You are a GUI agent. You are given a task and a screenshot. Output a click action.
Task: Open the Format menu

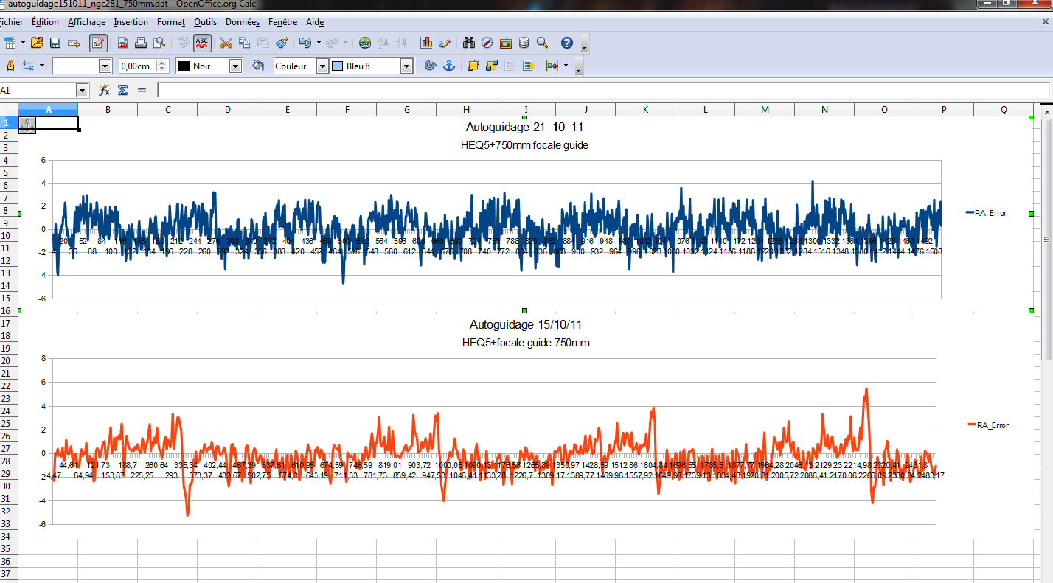pos(170,22)
